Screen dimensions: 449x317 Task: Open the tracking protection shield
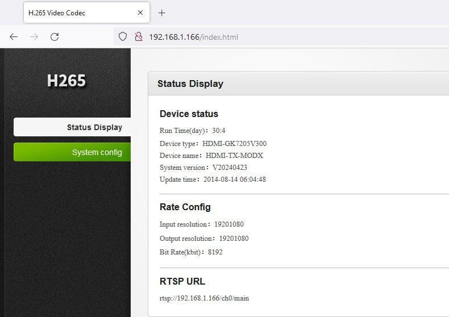pyautogui.click(x=122, y=37)
